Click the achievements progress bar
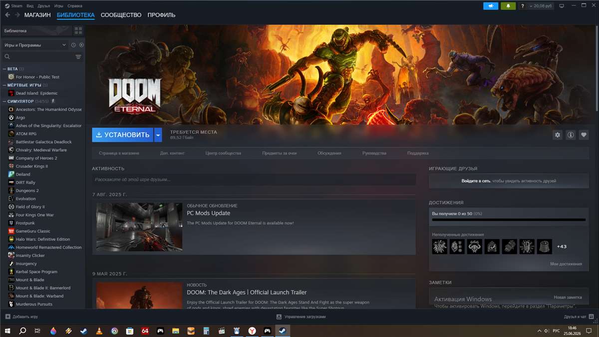Image resolution: width=599 pixels, height=337 pixels. (509, 220)
